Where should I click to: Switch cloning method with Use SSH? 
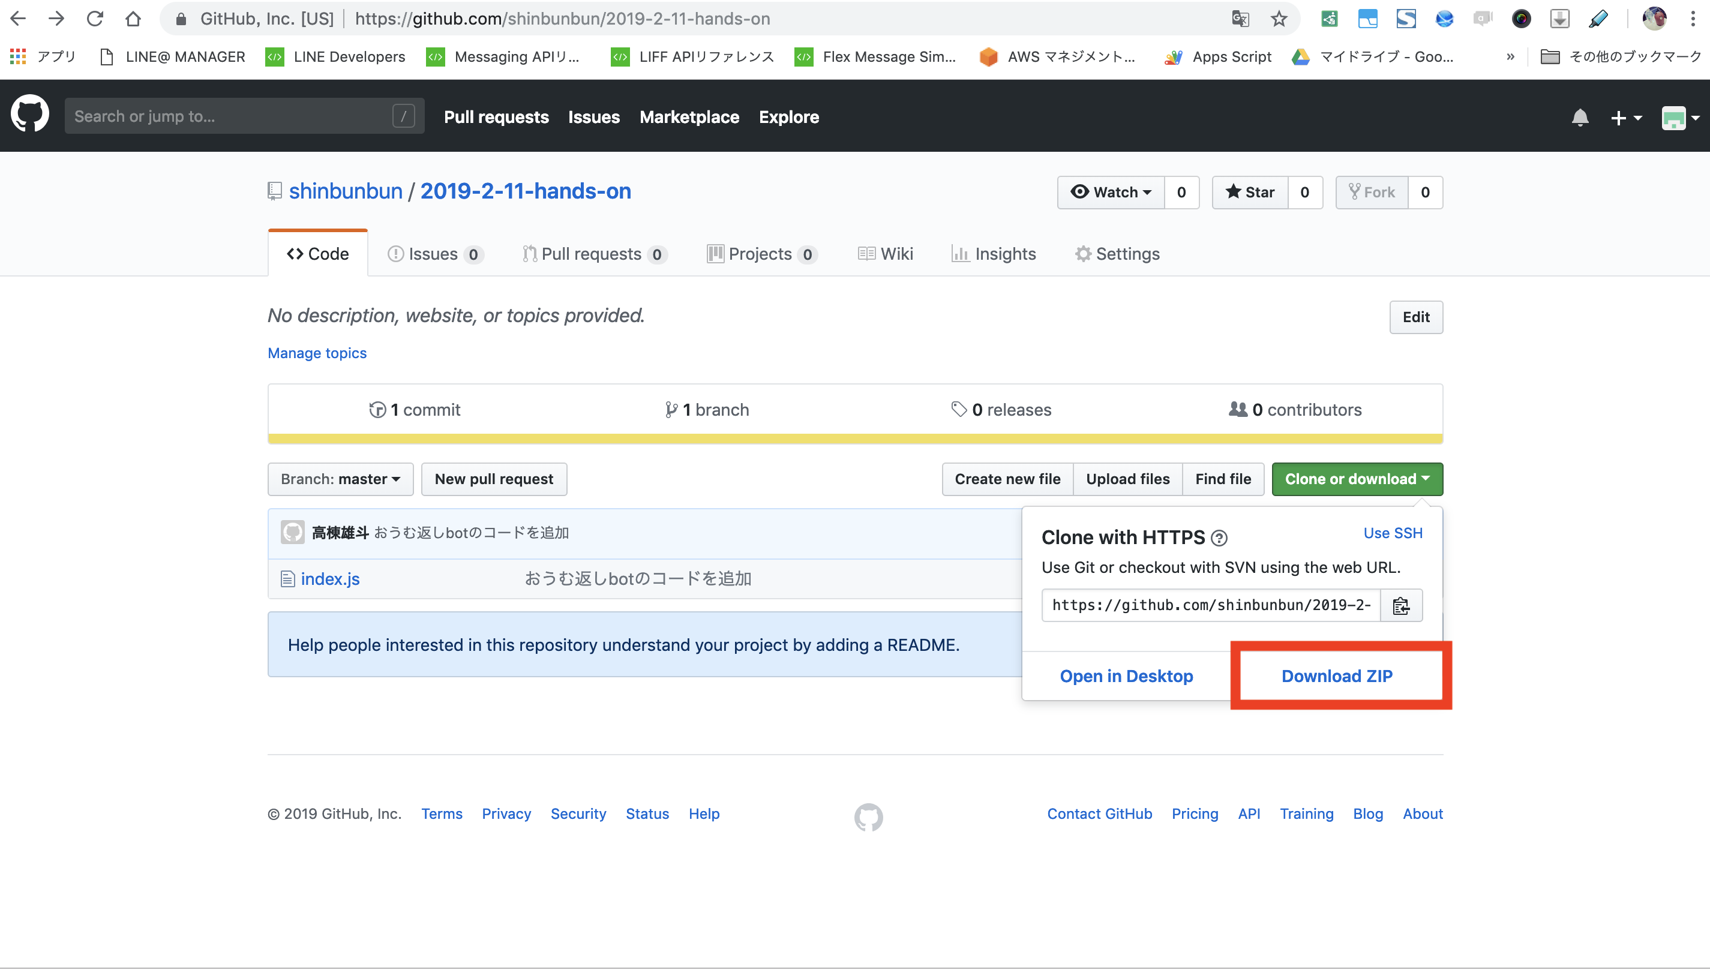pyautogui.click(x=1393, y=533)
